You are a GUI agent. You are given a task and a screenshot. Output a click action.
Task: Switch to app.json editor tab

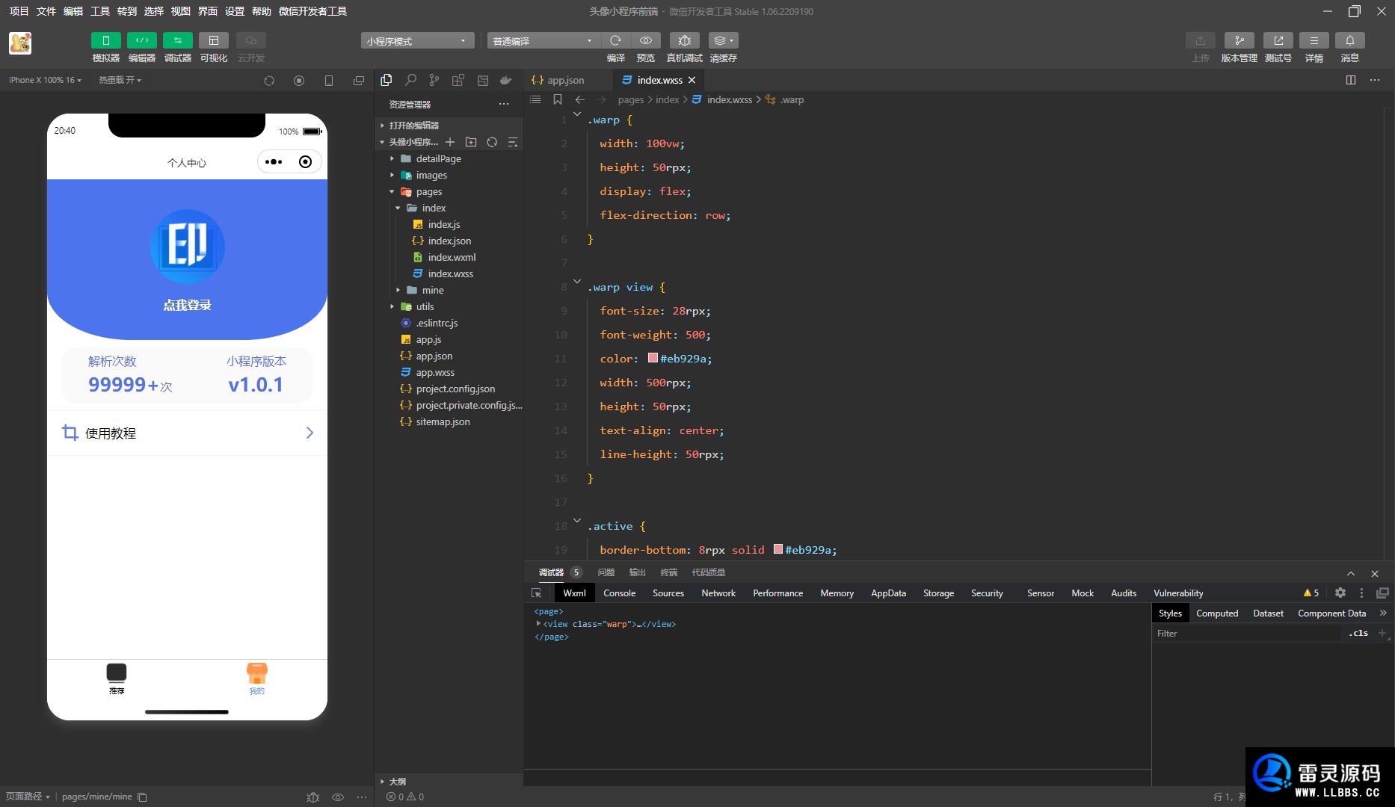(x=566, y=80)
